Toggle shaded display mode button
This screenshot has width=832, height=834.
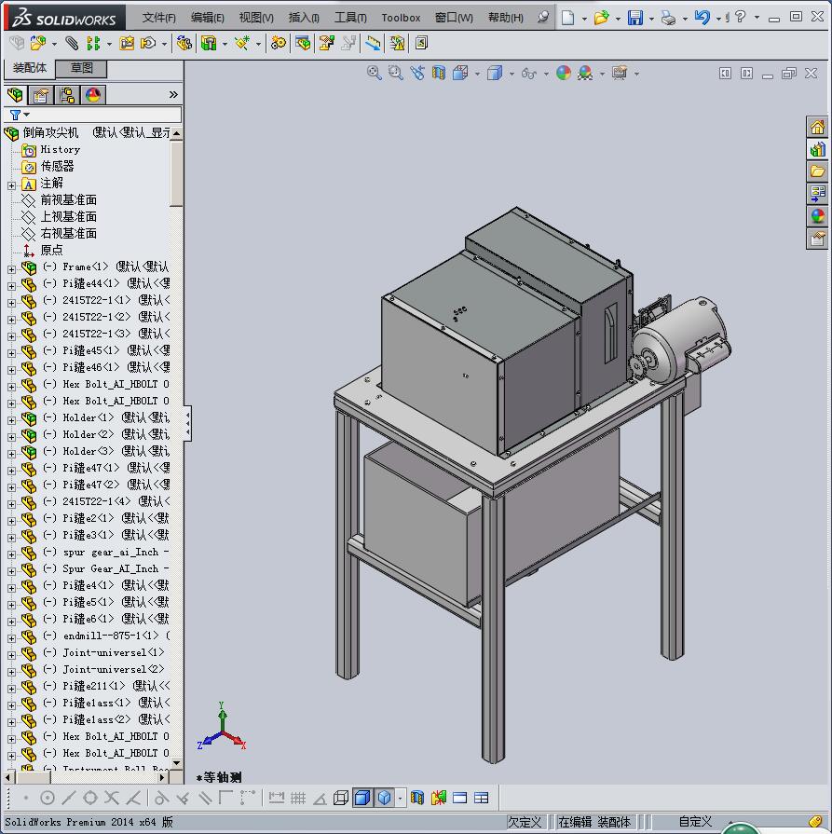[x=385, y=798]
